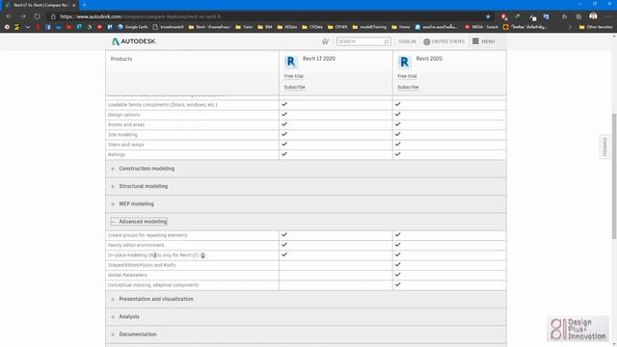The image size is (617, 347).
Task: Click 'Shaped Edited Floors and Roofs' text
Action: tap(142, 265)
